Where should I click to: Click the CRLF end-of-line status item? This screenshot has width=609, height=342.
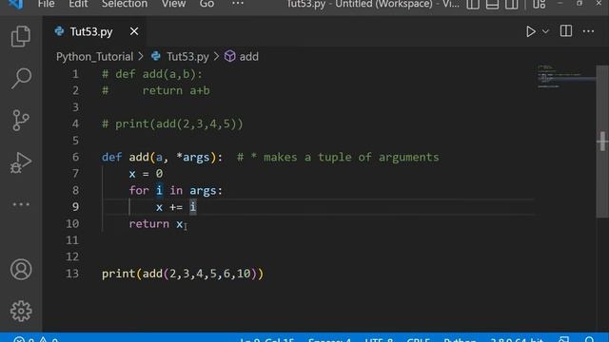click(418, 339)
